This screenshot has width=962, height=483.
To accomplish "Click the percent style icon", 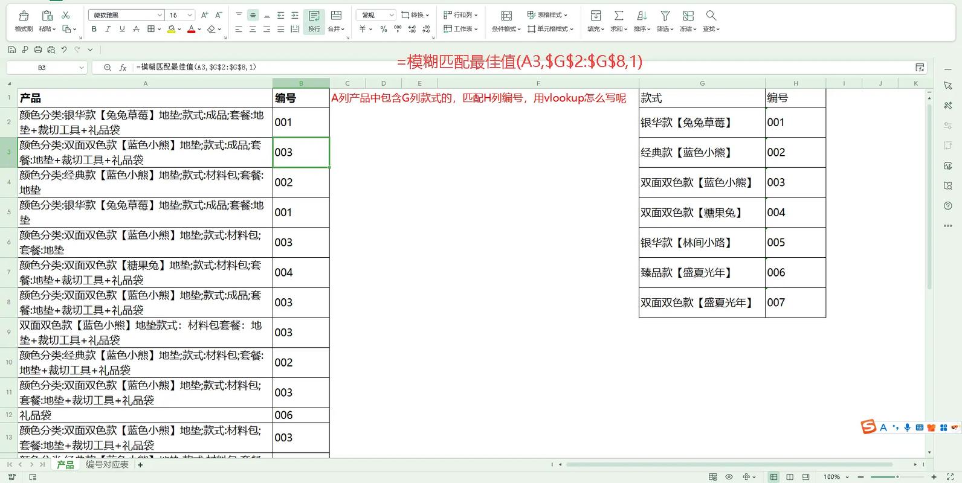I will point(384,29).
